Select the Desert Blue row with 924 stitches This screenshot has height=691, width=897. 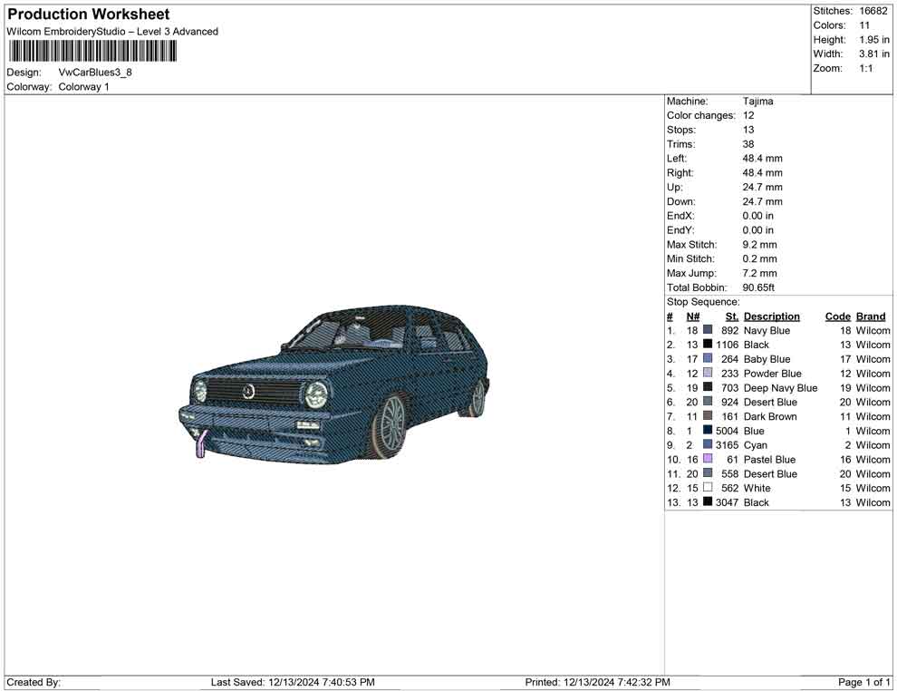[769, 402]
